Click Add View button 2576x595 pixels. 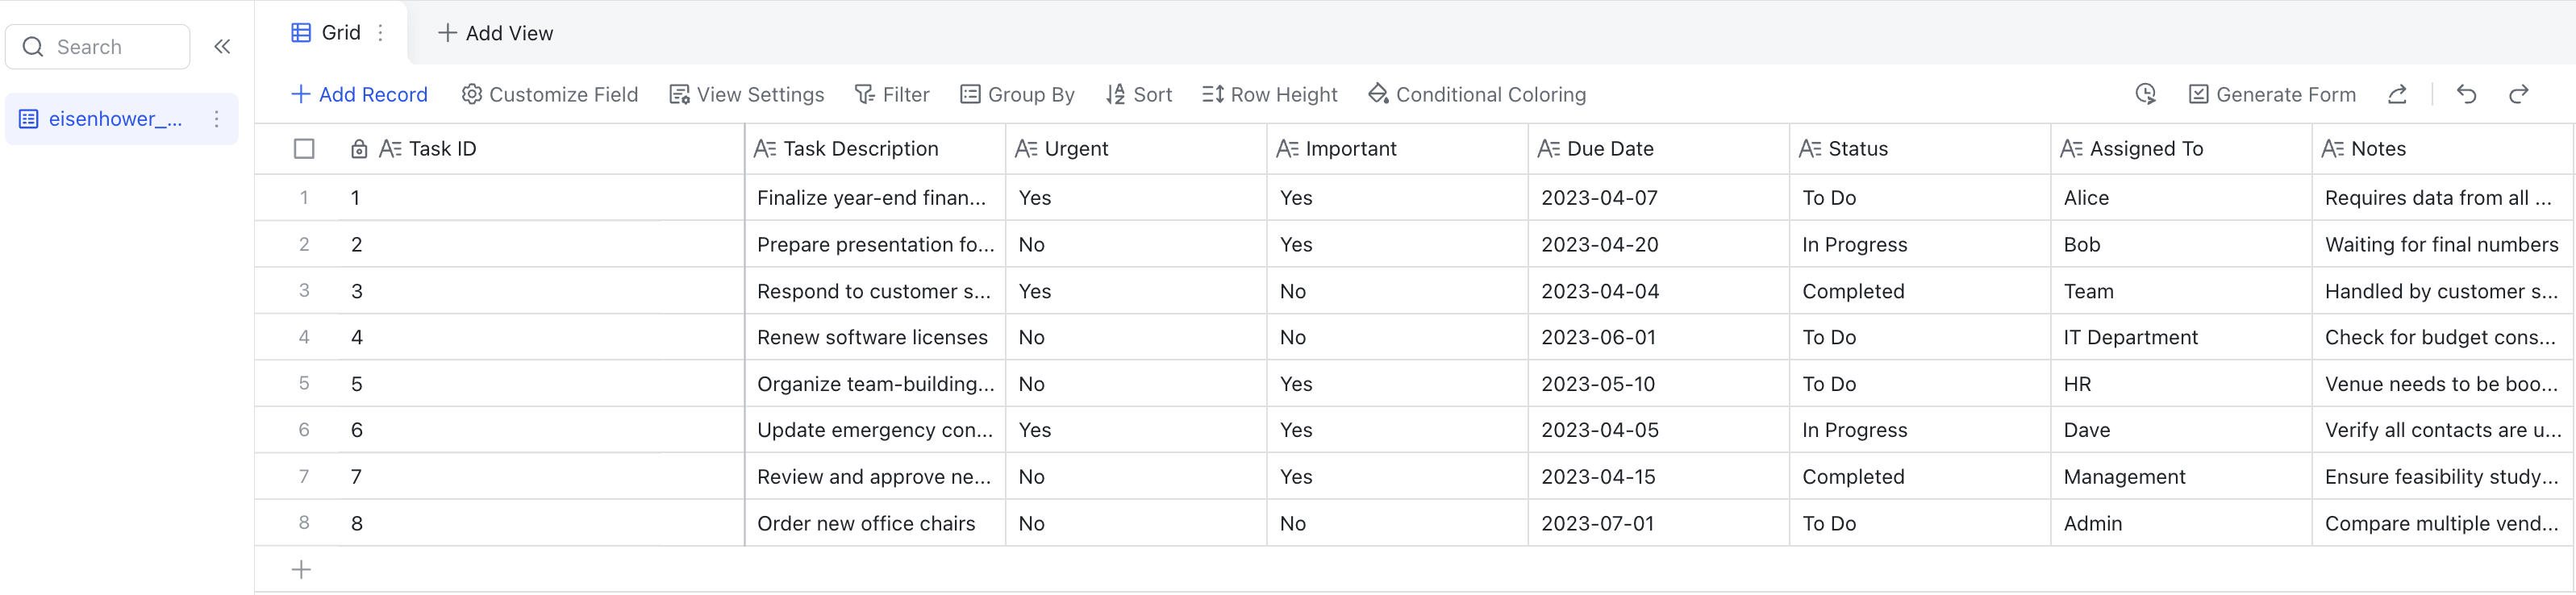point(495,33)
